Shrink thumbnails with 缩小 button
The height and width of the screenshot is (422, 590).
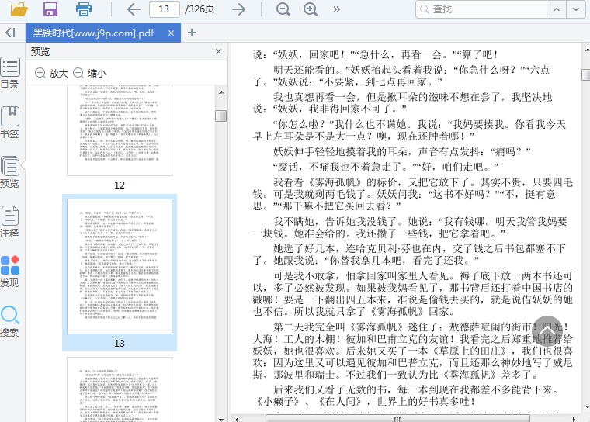89,73
